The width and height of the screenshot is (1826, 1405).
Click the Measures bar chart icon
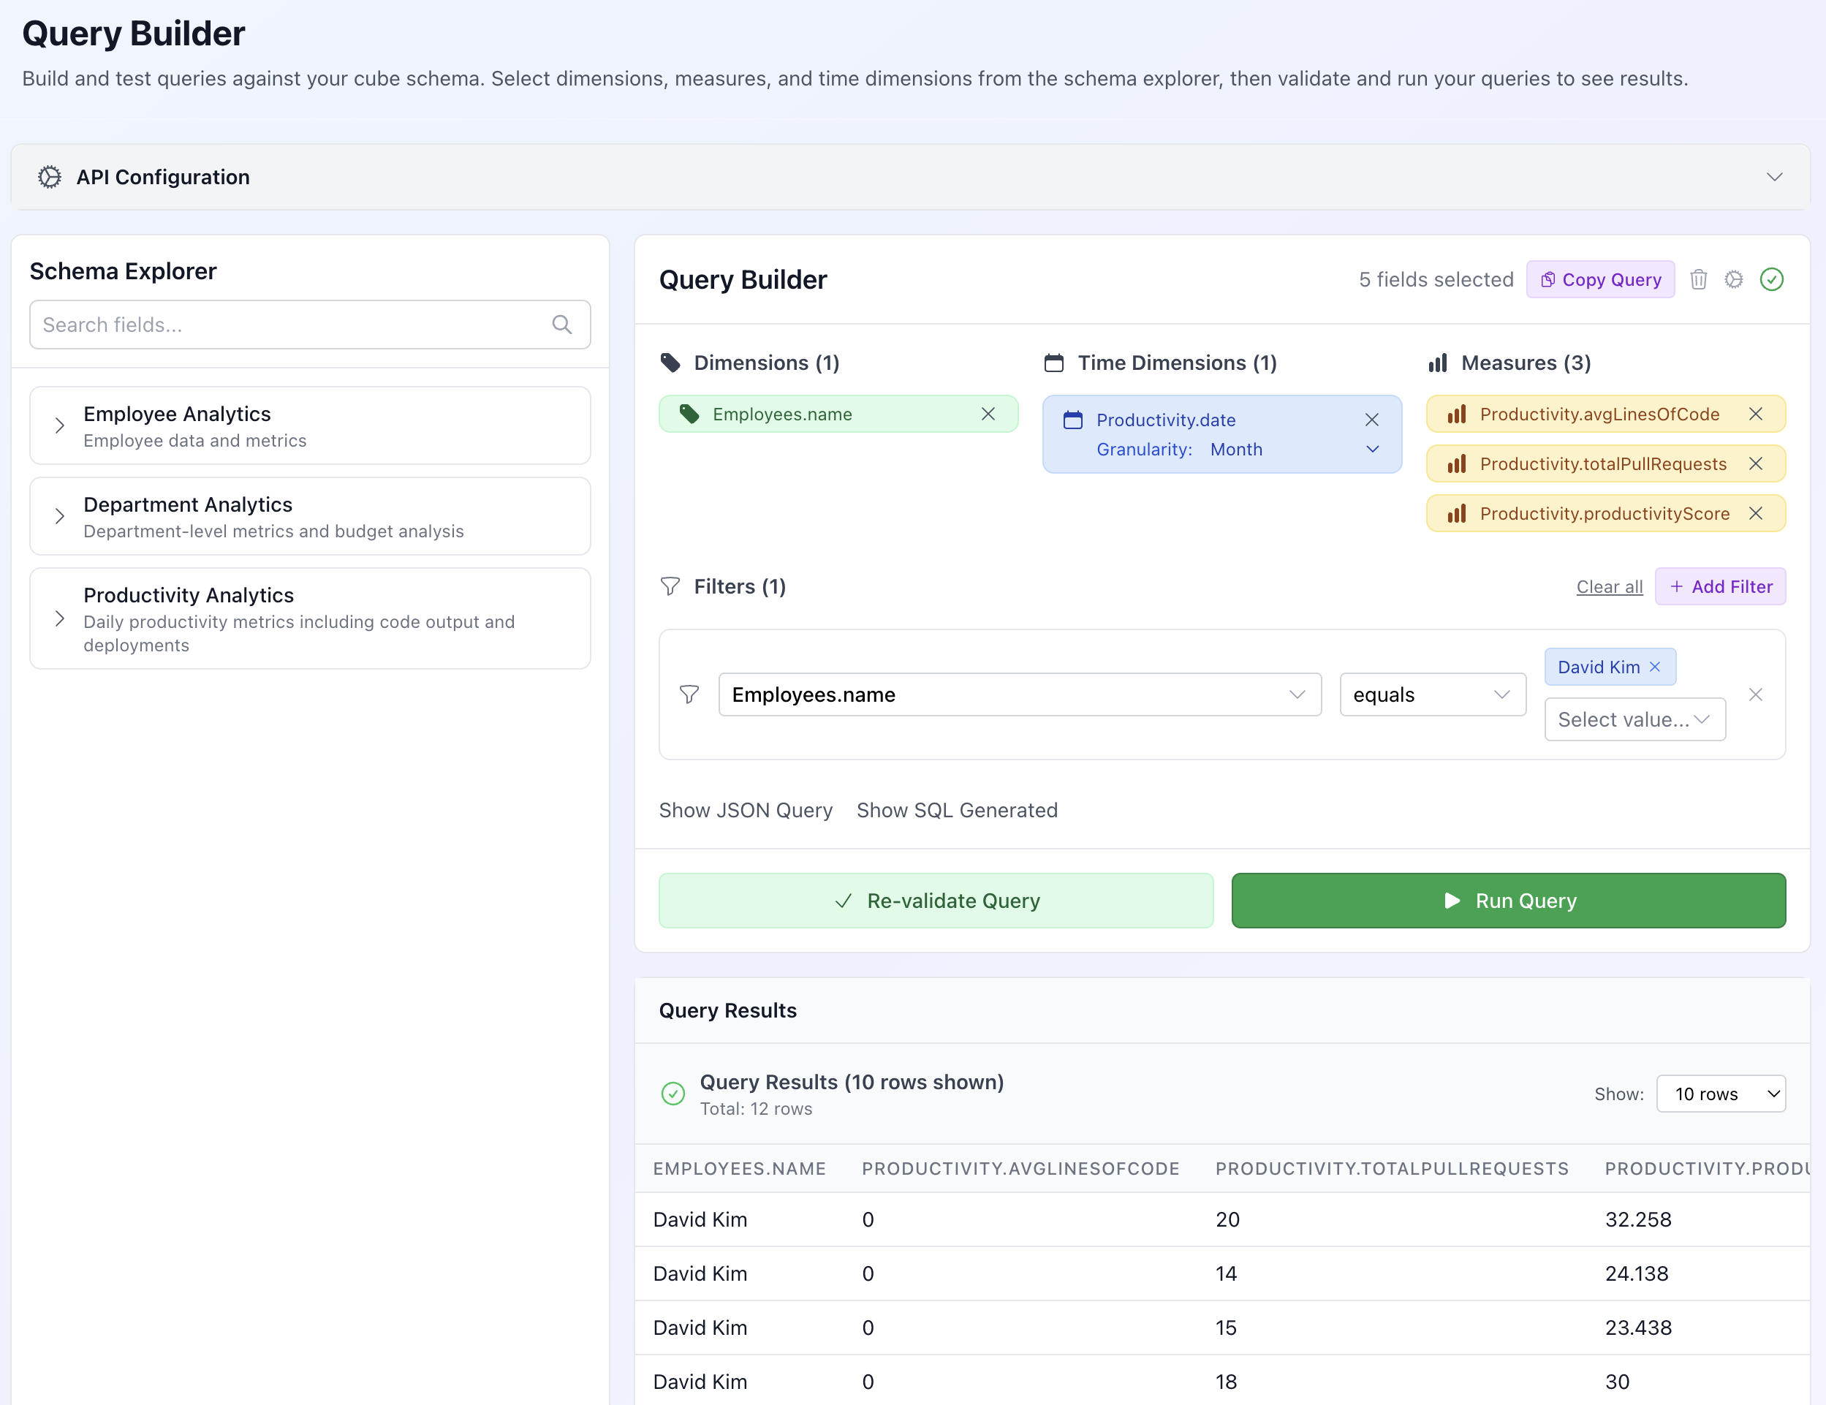[1438, 363]
